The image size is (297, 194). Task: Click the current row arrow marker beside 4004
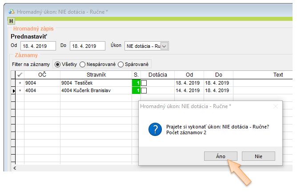point(14,90)
